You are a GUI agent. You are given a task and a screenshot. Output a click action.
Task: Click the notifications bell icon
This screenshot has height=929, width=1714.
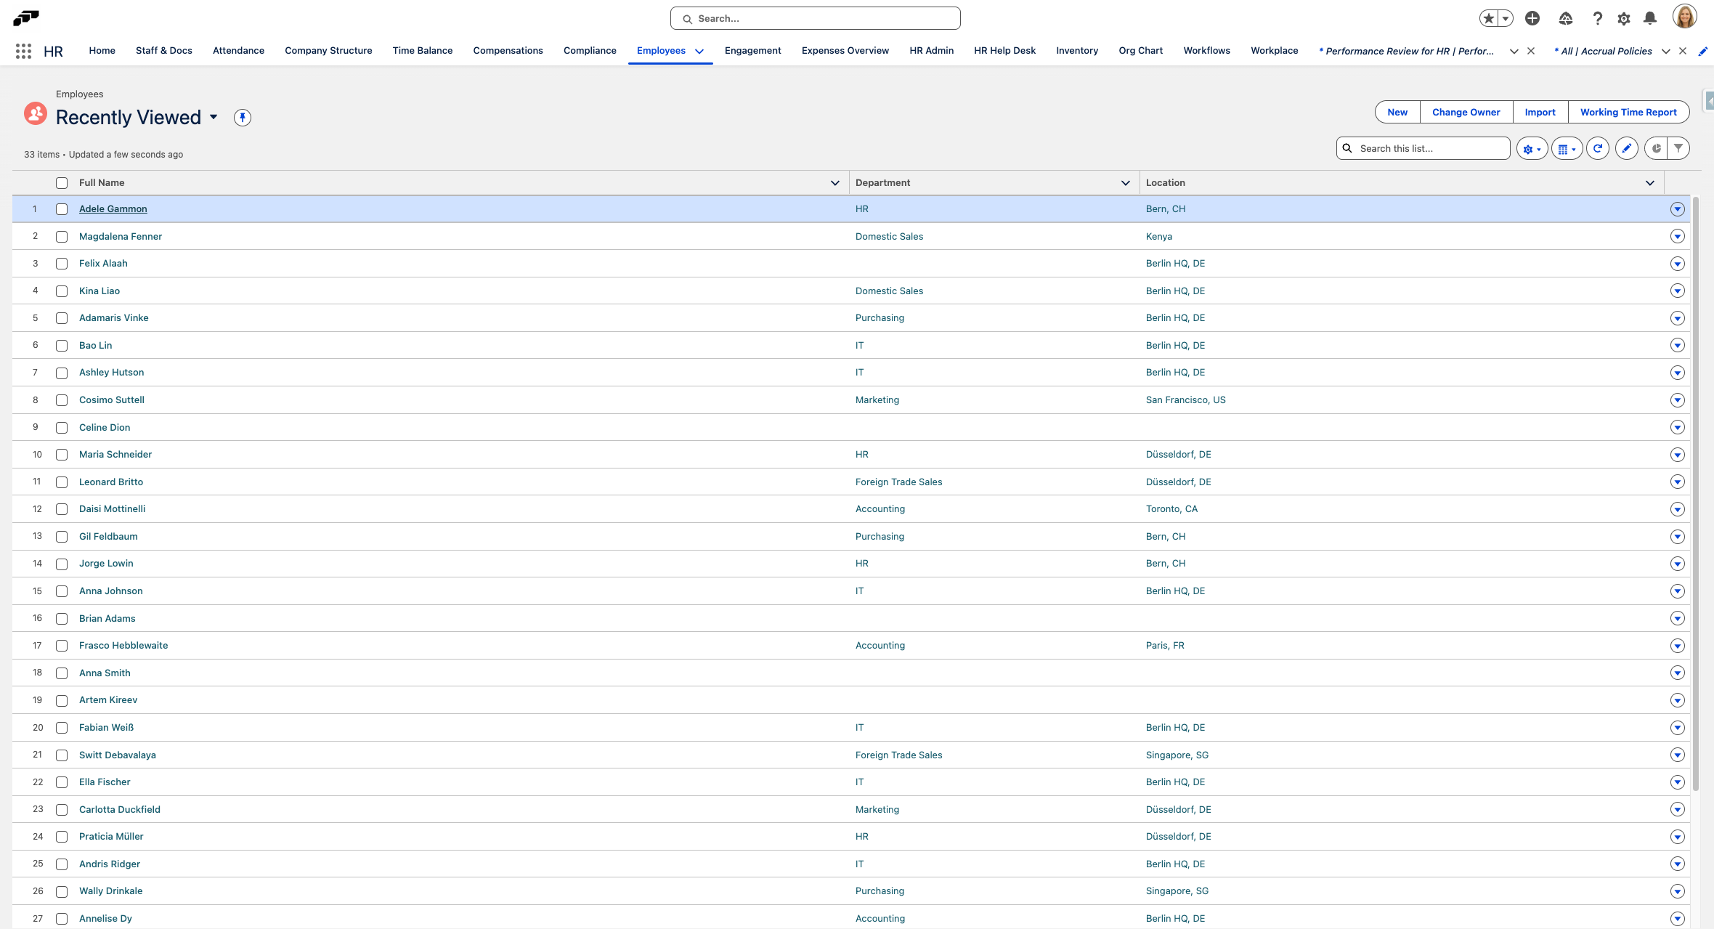pyautogui.click(x=1650, y=19)
